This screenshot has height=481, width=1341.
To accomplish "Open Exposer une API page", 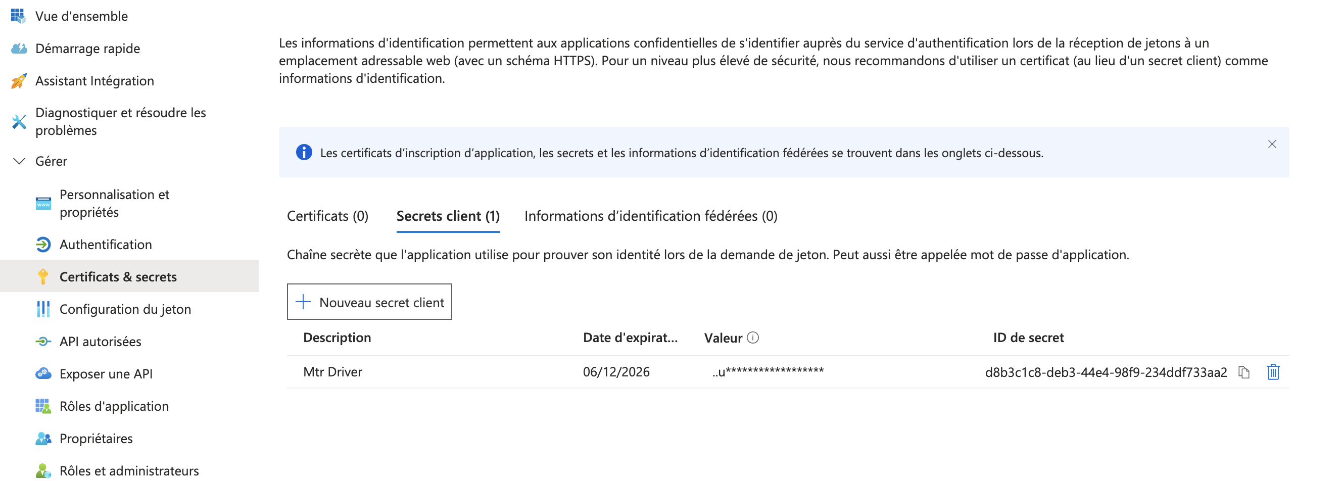I will [106, 374].
